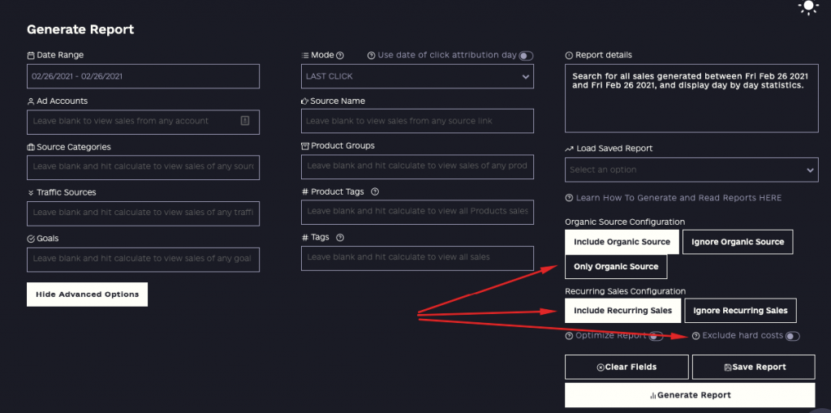Open the Source Categories selection field
The height and width of the screenshot is (413, 831).
(x=143, y=167)
